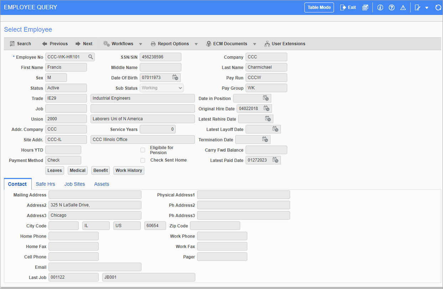
Task: Switch to Table Mode
Action: coord(319,7)
